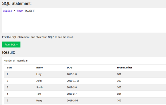This screenshot has height=105, width=166.
Task: Click the Smith row name cell
Action: pos(39,87)
